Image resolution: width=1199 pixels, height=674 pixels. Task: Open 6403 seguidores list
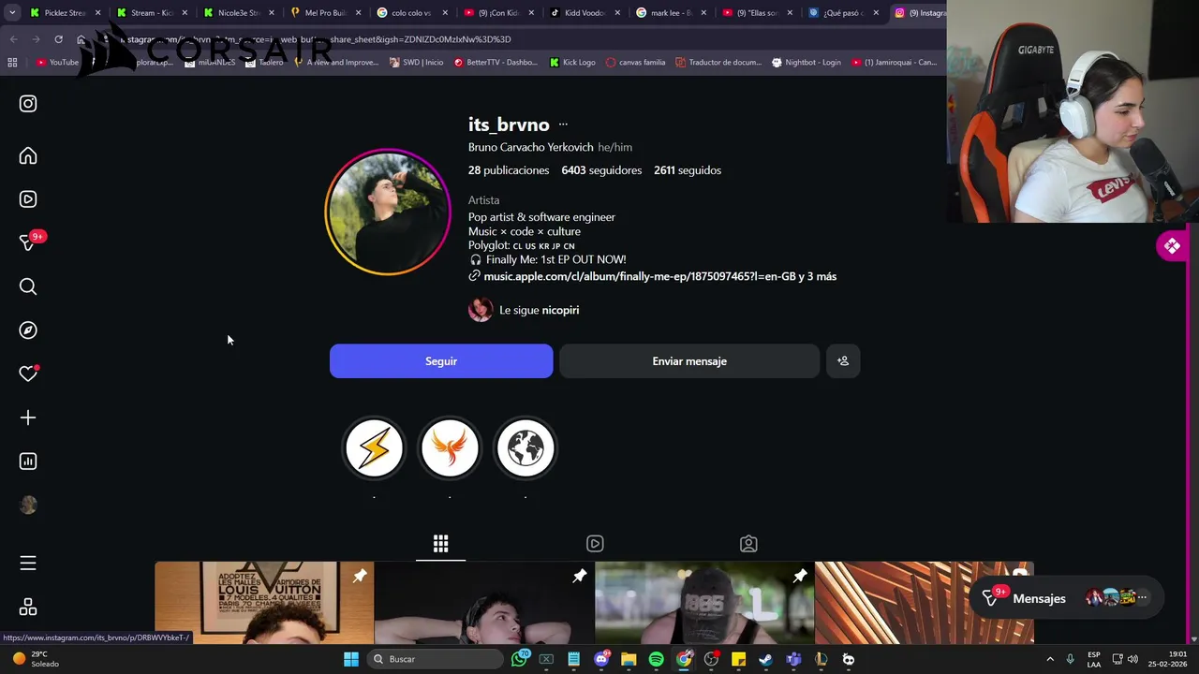(x=601, y=170)
